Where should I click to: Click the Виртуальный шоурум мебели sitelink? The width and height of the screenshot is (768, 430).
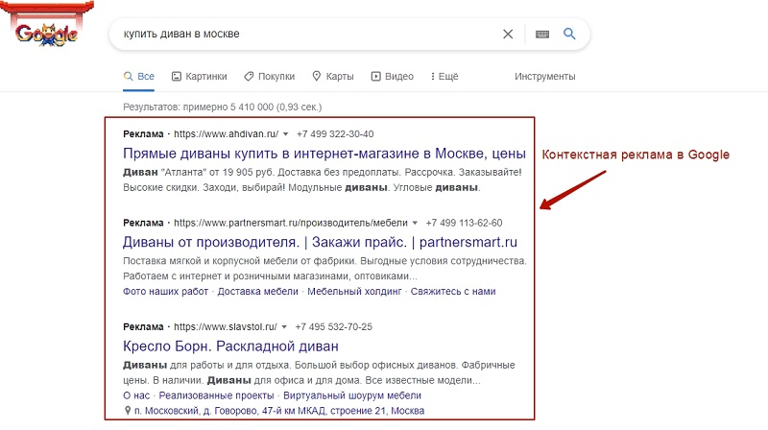tap(352, 395)
